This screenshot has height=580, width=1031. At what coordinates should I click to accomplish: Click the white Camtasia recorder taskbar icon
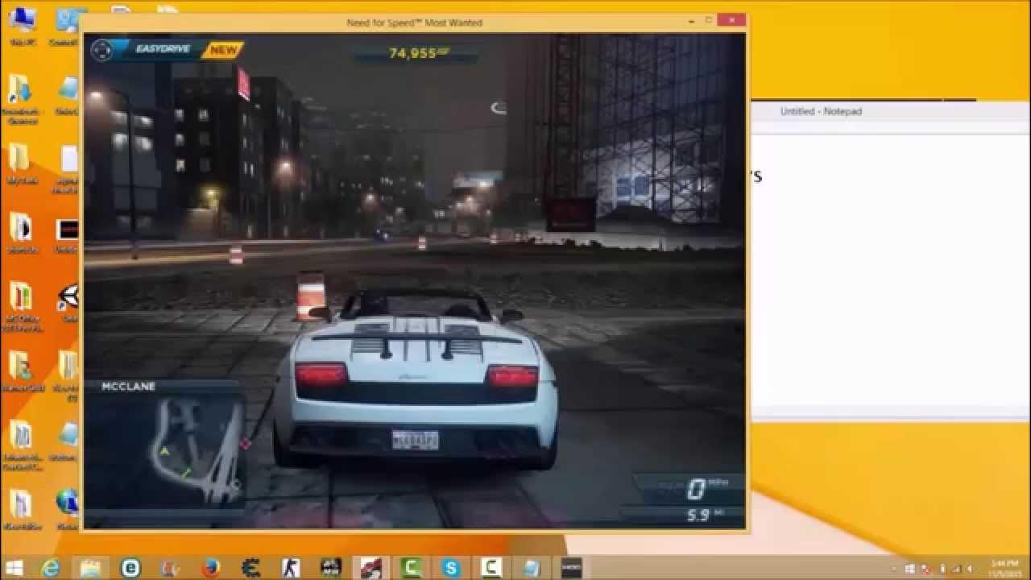(491, 568)
